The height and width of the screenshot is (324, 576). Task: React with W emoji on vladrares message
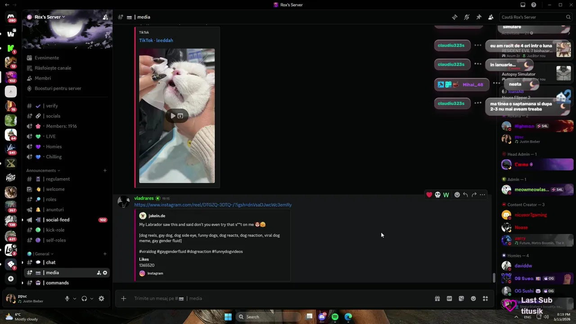tap(446, 195)
